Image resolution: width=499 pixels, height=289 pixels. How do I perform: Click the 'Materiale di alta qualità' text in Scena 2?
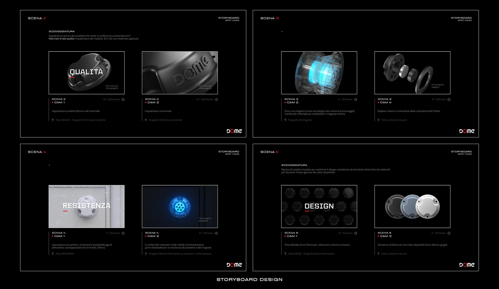pyautogui.click(x=61, y=39)
